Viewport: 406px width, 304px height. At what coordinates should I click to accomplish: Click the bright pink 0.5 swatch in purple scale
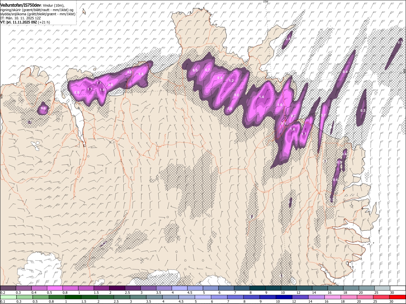coord(55,288)
